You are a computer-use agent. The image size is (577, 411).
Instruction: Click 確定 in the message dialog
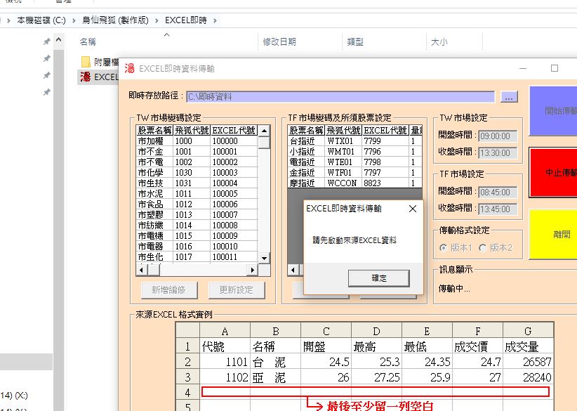click(x=378, y=278)
